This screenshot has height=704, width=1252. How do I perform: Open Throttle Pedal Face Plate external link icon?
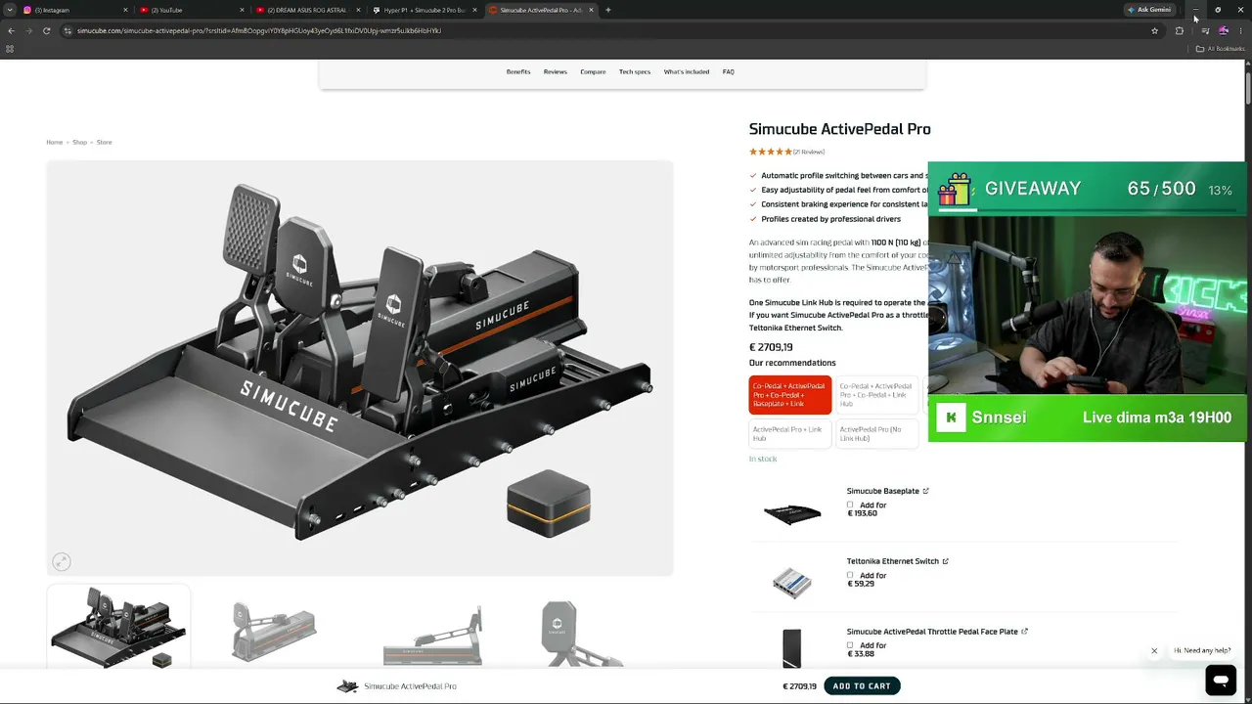click(x=1024, y=632)
